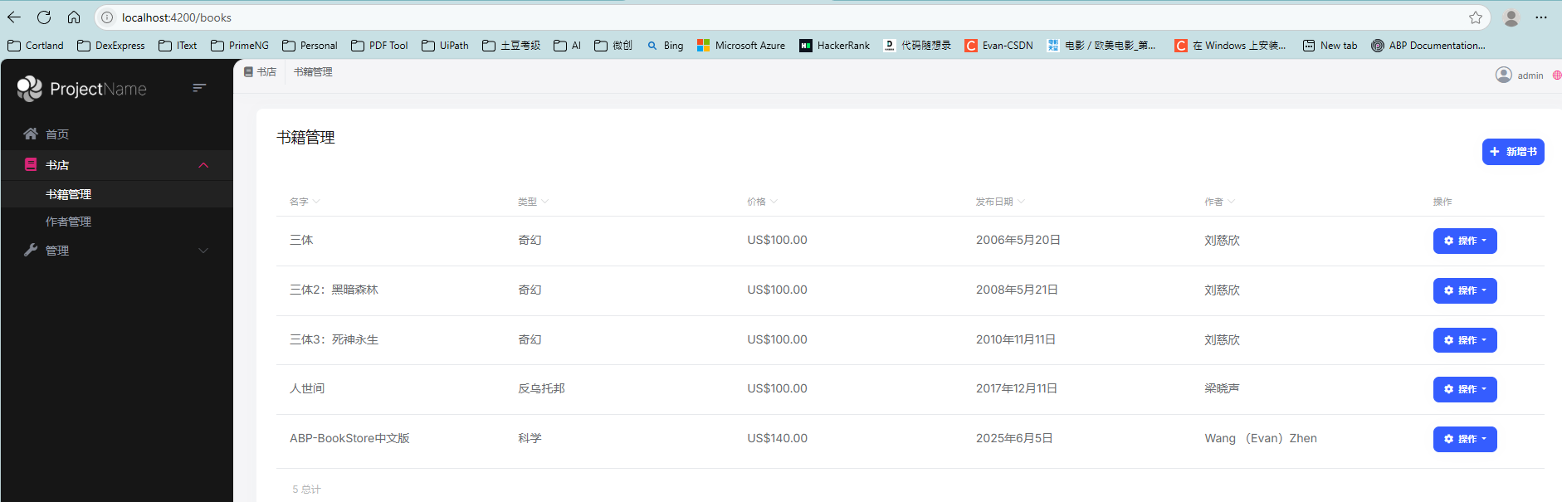Open the PDF Tool bookmark folder

pos(379,46)
